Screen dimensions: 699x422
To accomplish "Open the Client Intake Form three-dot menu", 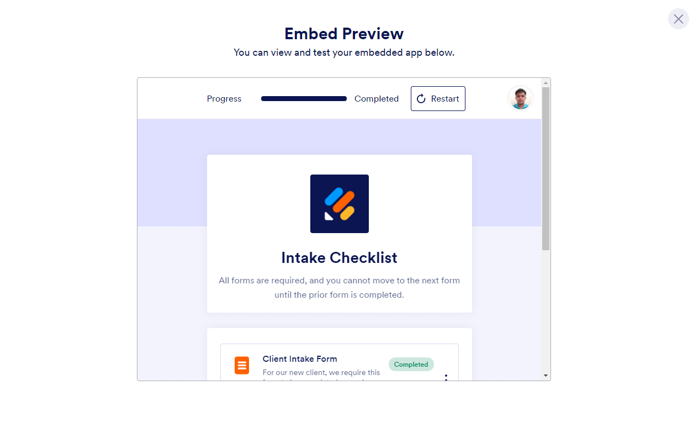I will pyautogui.click(x=446, y=378).
